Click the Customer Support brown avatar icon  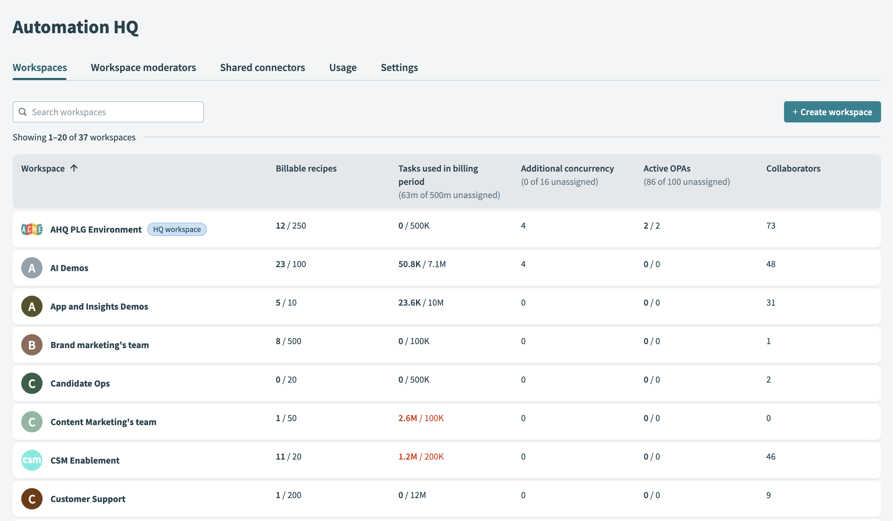click(x=32, y=499)
